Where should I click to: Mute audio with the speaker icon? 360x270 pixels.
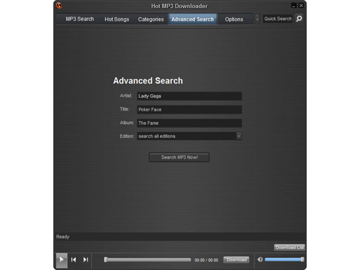coord(260,259)
